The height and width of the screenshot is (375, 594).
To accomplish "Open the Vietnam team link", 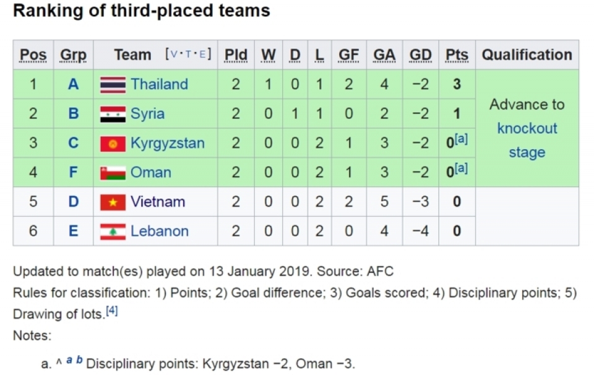I will [158, 202].
